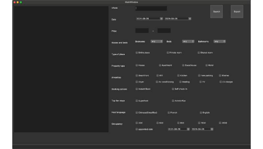Toggle the Instant Book checkbox

pyautogui.click(x=137, y=89)
